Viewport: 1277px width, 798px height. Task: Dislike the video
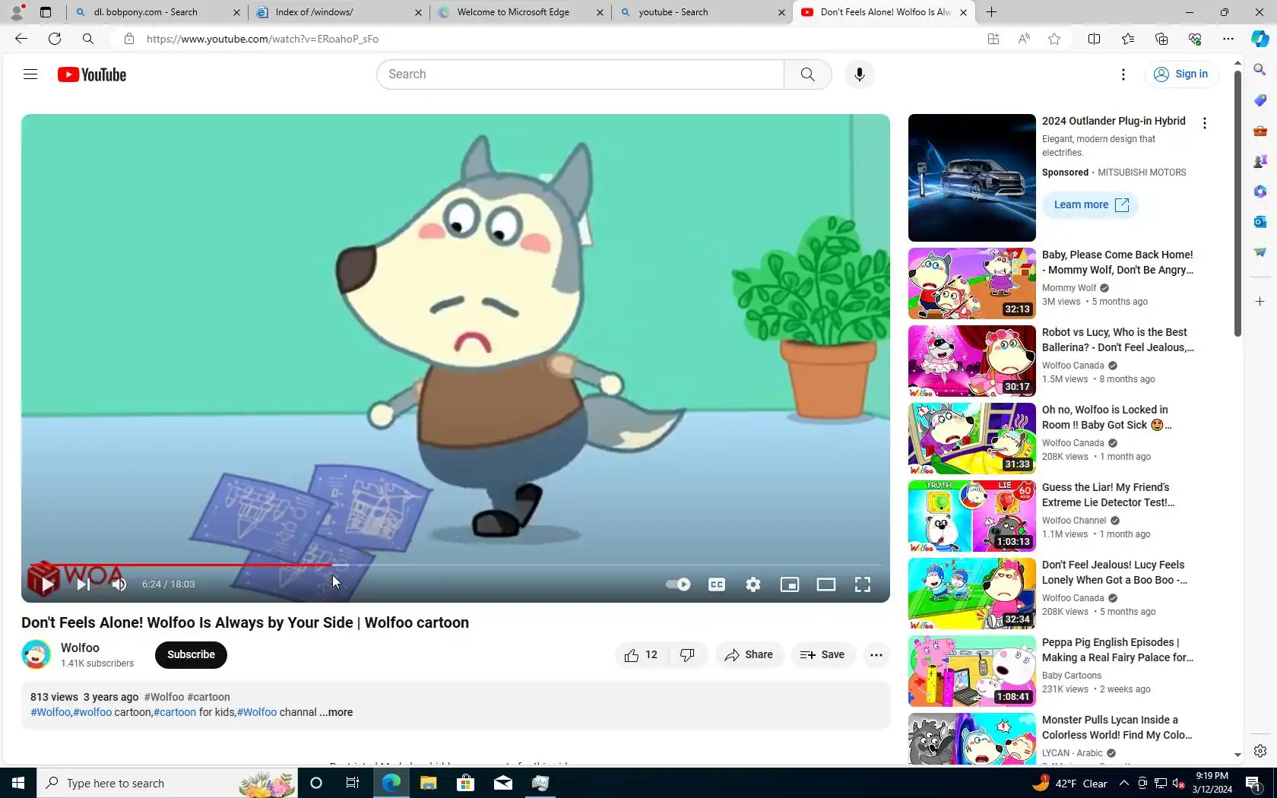point(688,655)
